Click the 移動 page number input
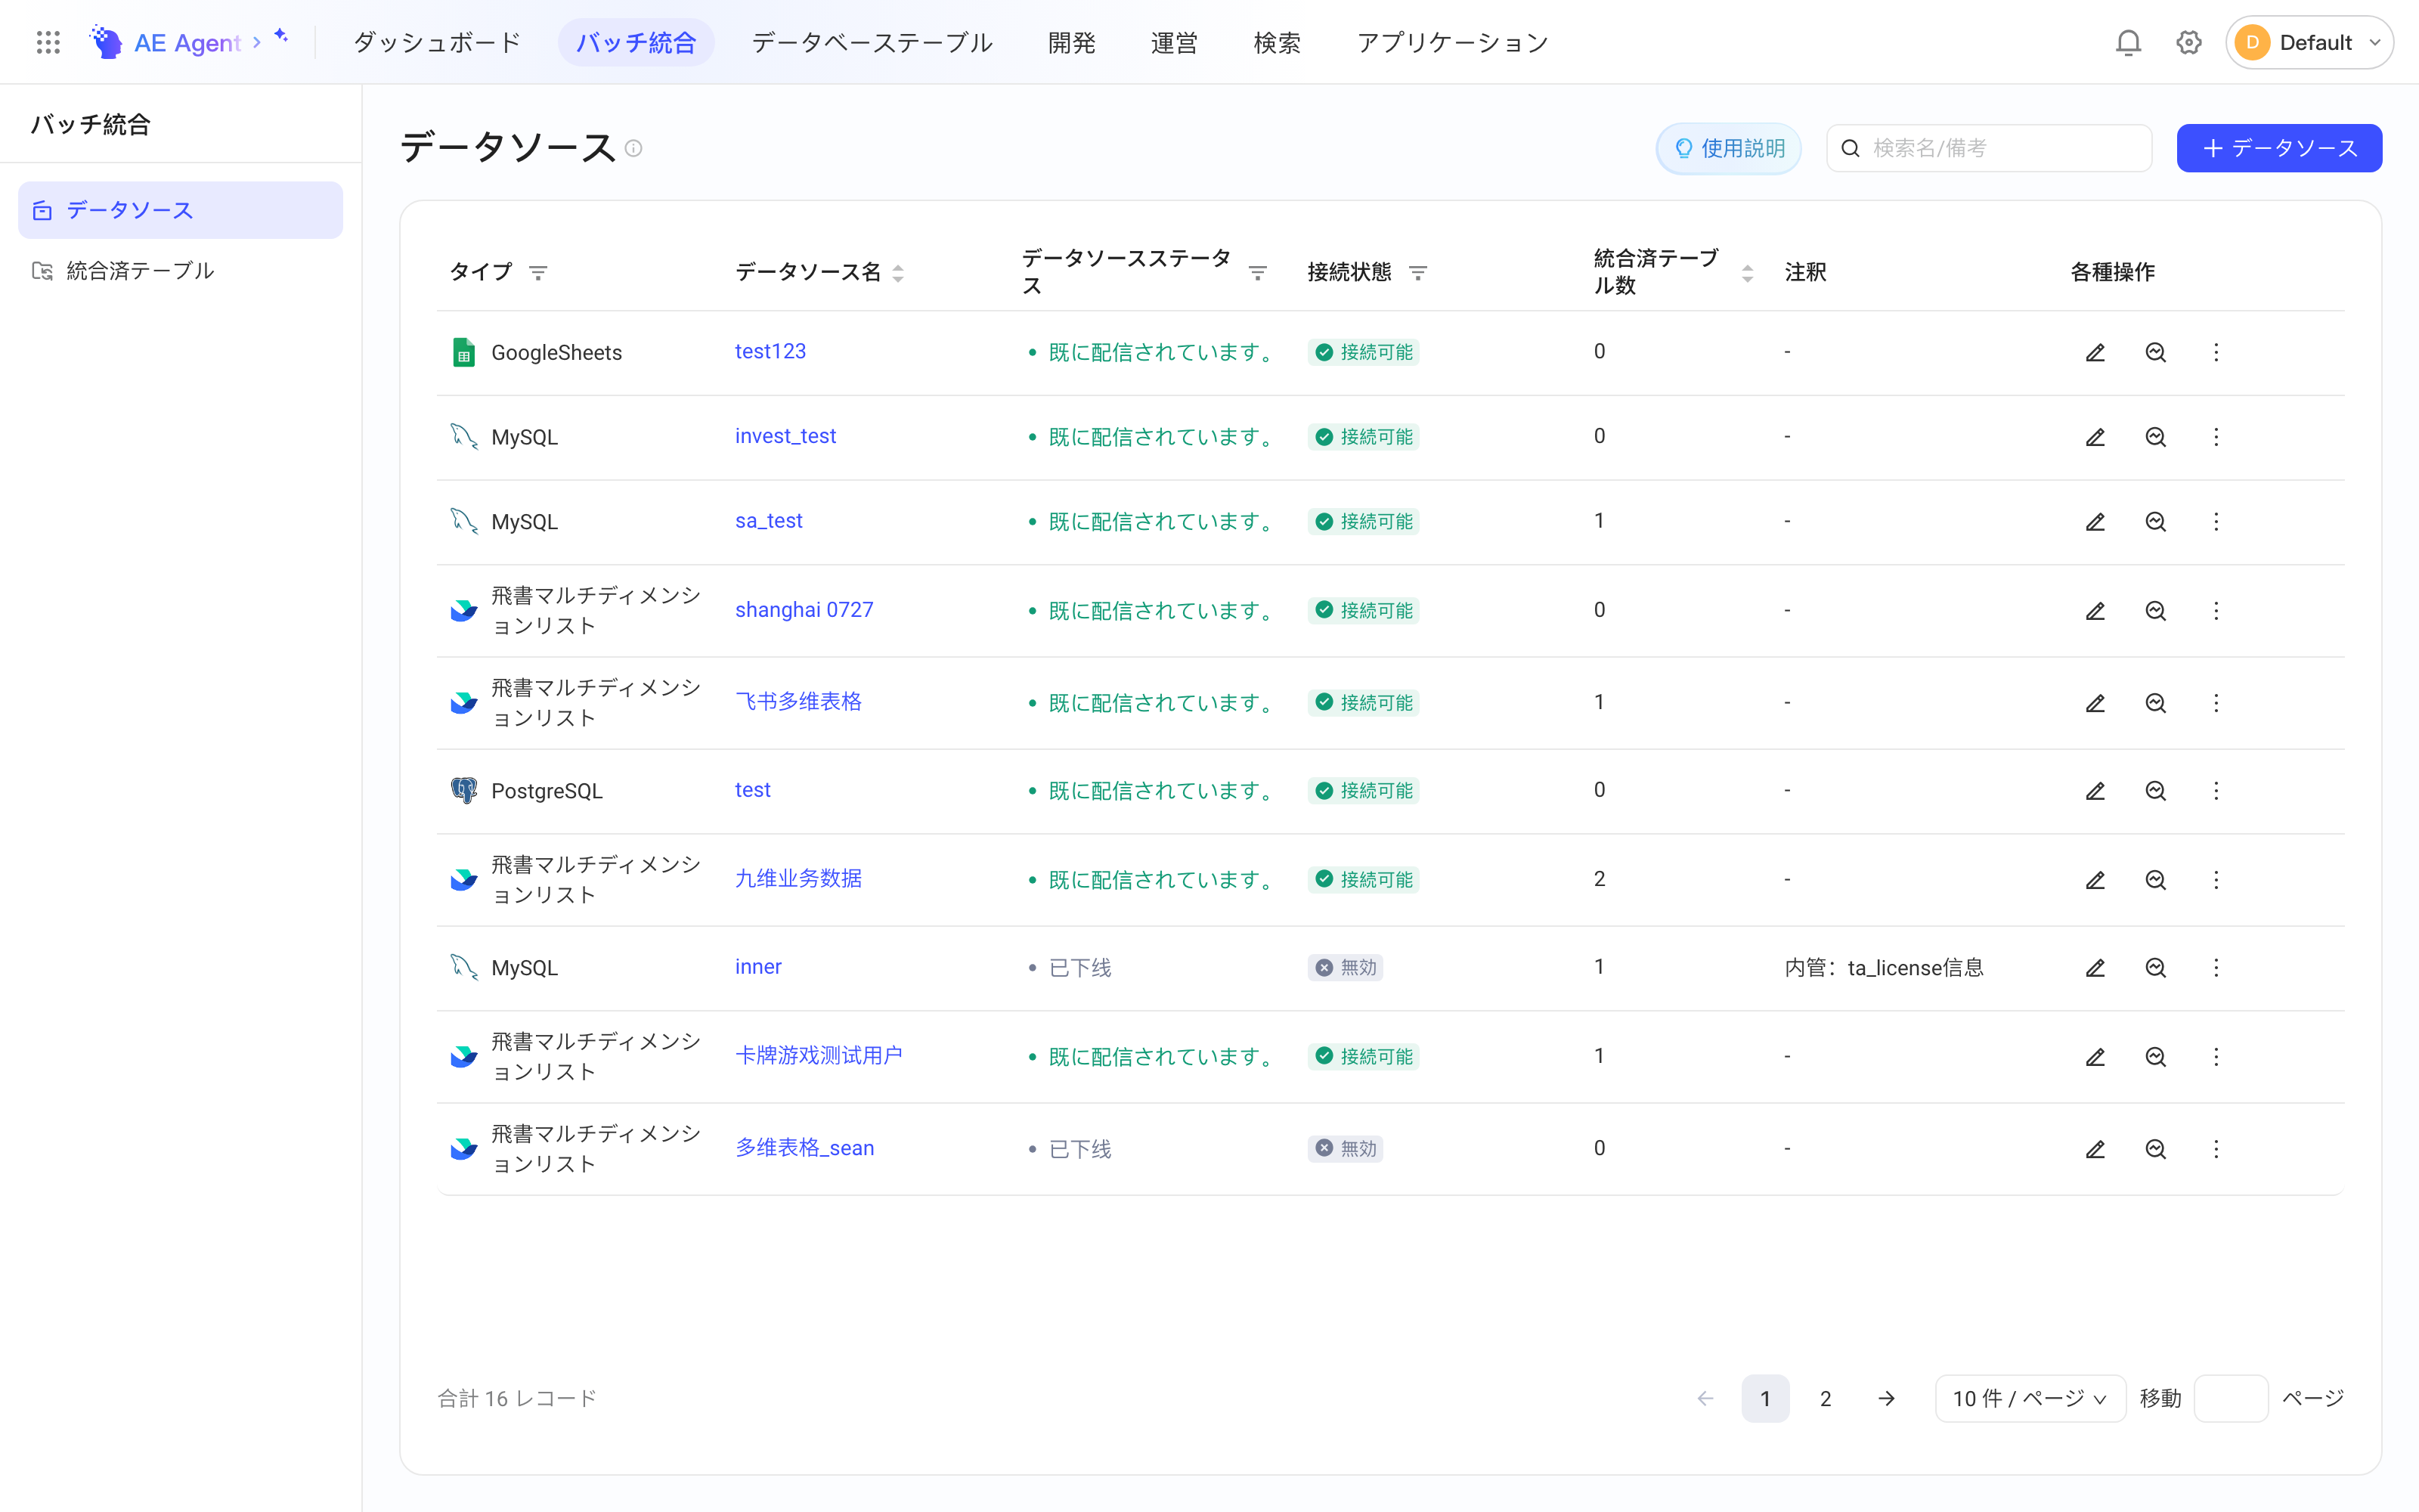This screenshot has width=2419, height=1512. click(x=2231, y=1398)
